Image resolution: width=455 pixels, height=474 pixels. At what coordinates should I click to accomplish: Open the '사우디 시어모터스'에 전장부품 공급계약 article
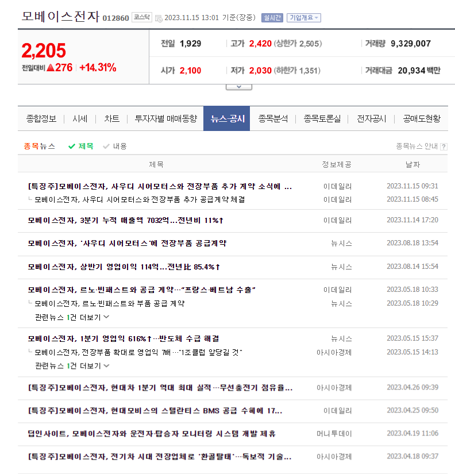pyautogui.click(x=127, y=244)
